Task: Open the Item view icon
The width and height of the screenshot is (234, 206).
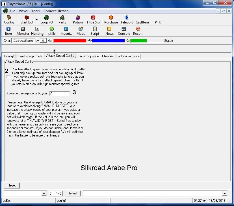Action: click(8, 31)
